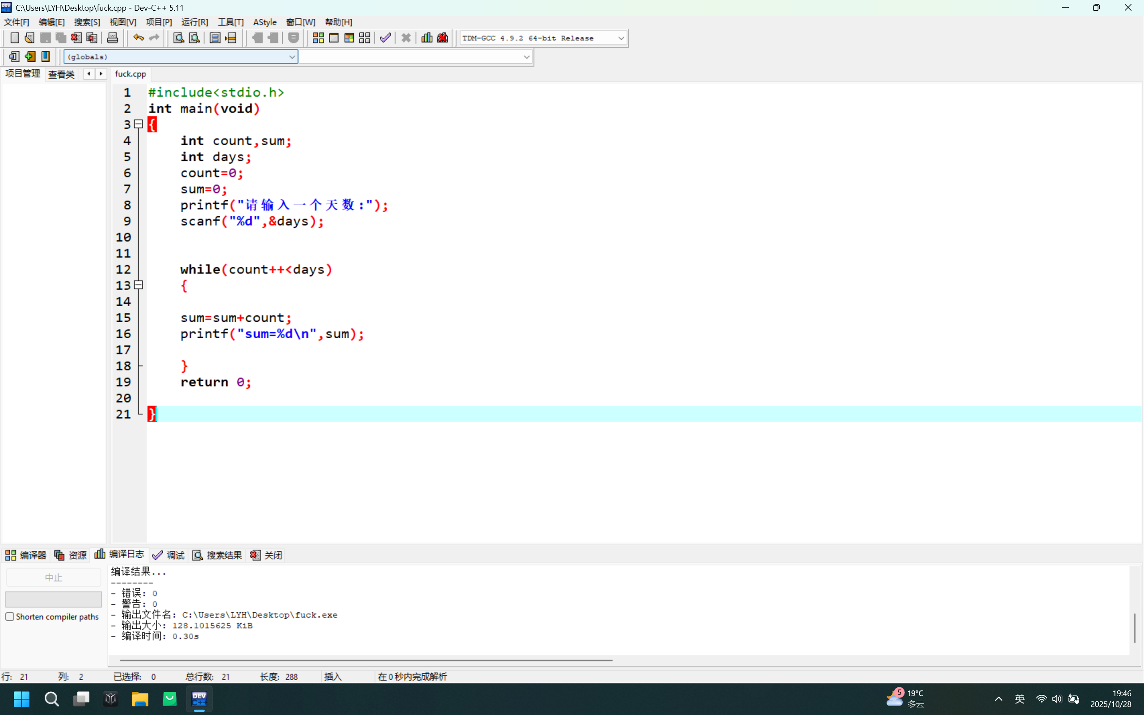Image resolution: width=1144 pixels, height=715 pixels.
Task: Click the Compile icon with colored squares
Action: click(318, 38)
